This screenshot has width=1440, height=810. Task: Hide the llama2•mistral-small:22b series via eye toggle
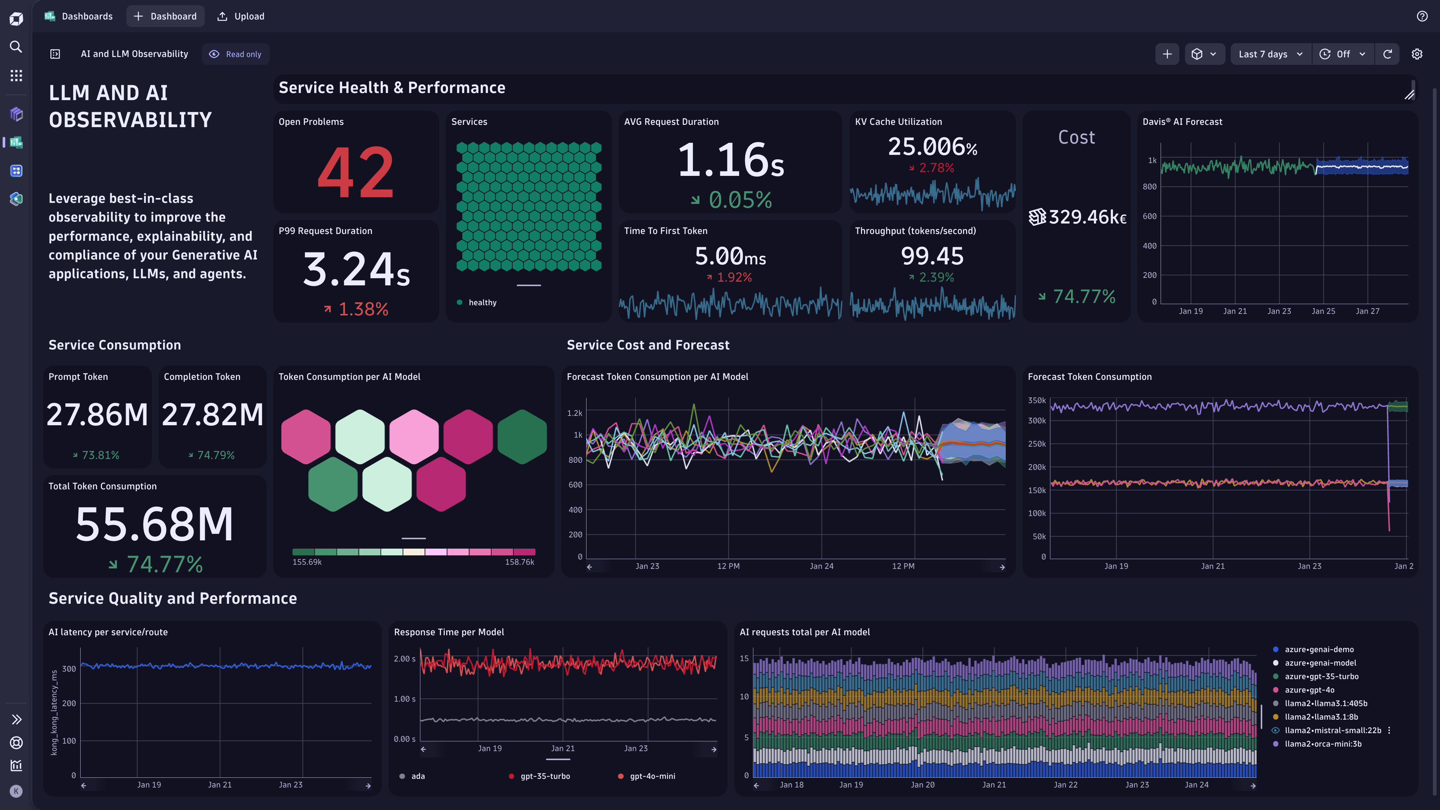(1275, 730)
